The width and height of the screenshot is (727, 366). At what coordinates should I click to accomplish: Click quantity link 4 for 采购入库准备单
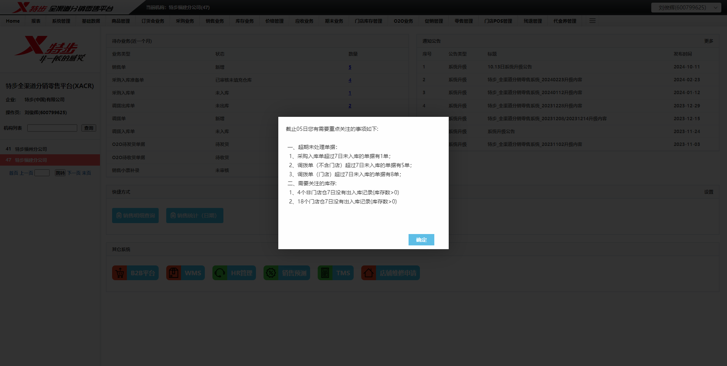tap(350, 80)
